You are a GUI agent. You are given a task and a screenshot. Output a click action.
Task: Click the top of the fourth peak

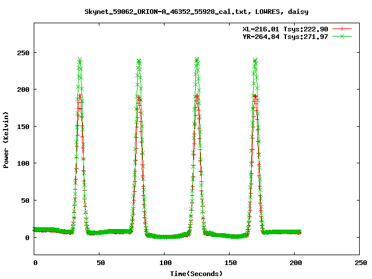255,59
